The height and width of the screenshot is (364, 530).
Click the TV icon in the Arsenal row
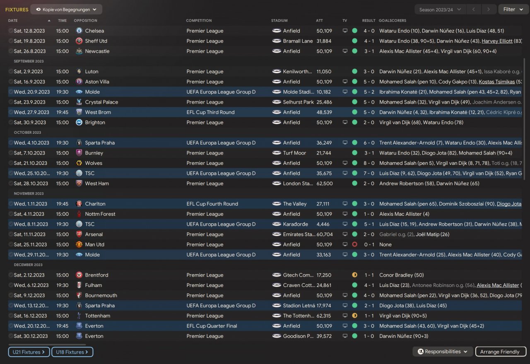coord(345,234)
